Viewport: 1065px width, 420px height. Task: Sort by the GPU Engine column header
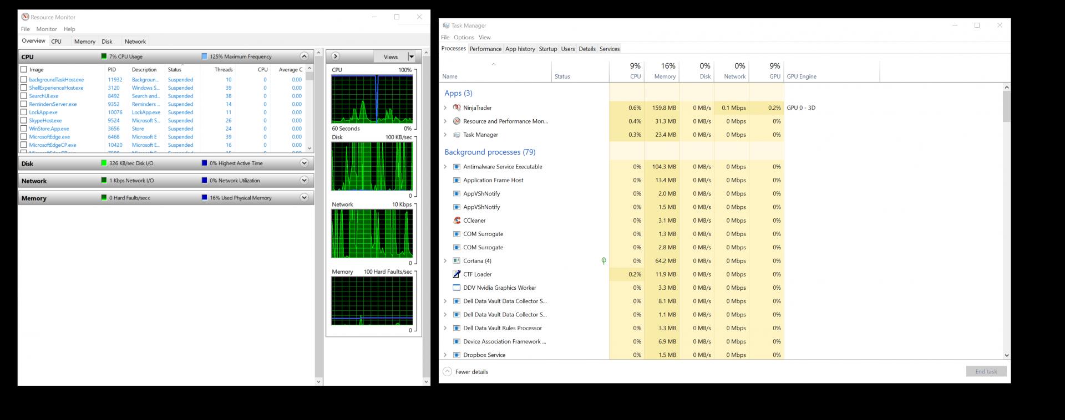831,71
